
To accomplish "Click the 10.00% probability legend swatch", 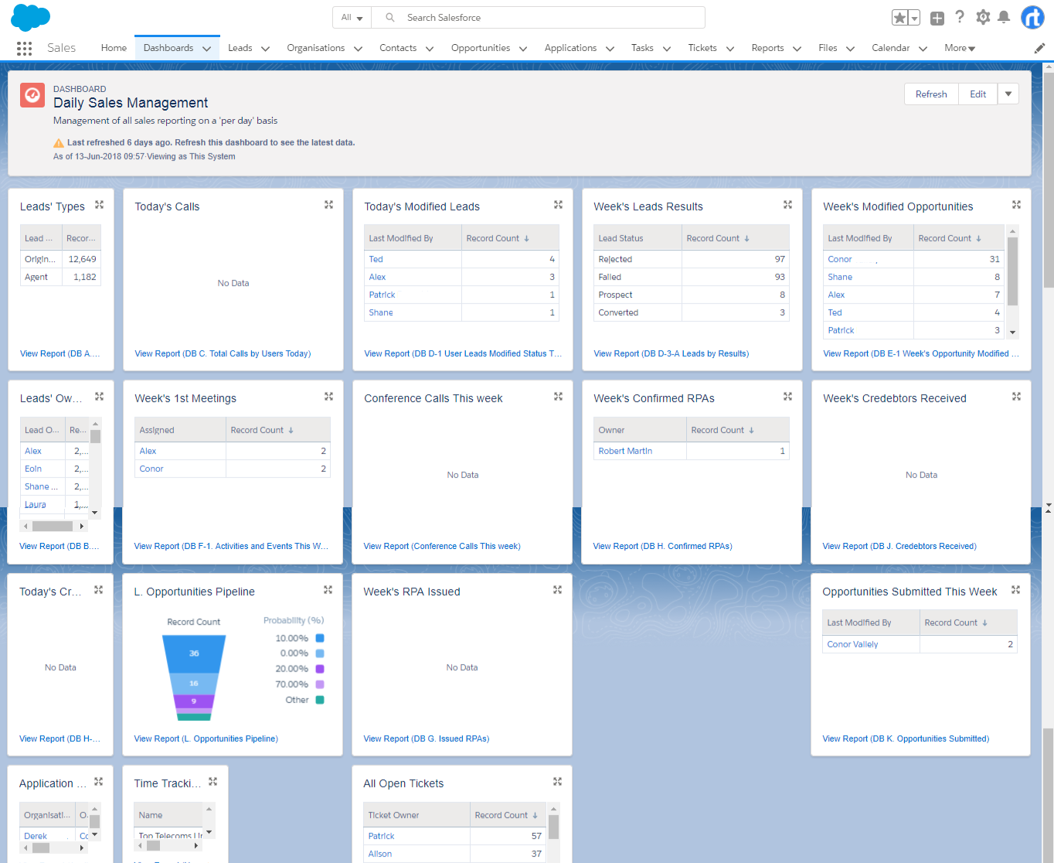I will click(x=320, y=638).
